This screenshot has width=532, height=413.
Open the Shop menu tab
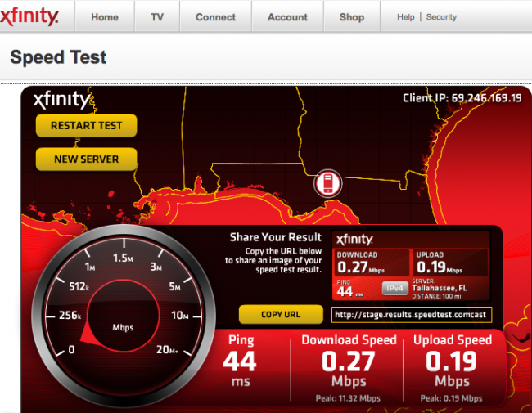pyautogui.click(x=352, y=17)
